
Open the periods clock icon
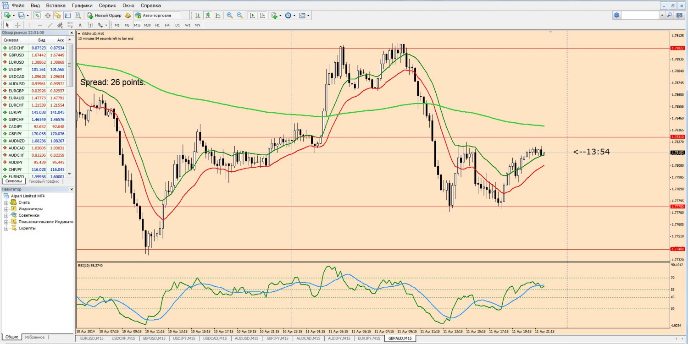click(x=288, y=15)
